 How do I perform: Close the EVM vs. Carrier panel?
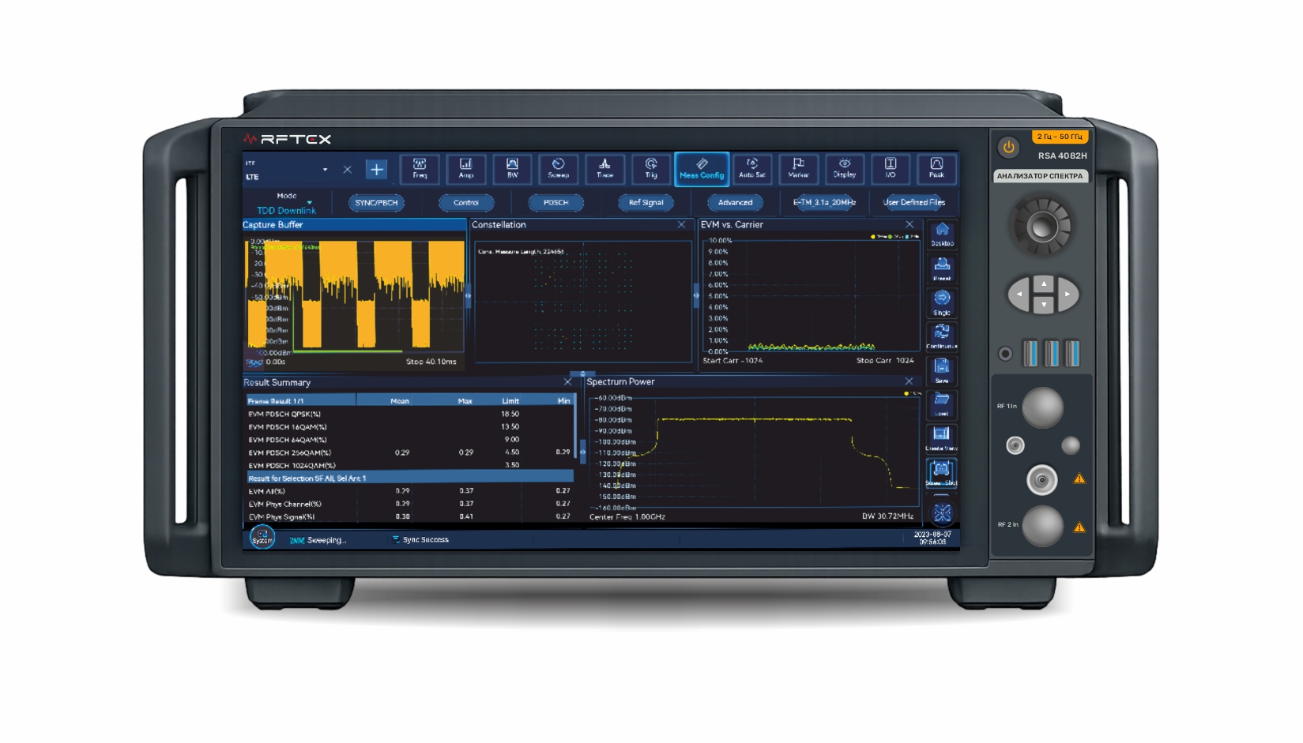[909, 225]
